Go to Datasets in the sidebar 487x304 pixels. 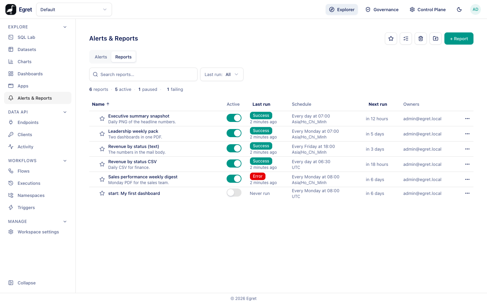[x=38, y=49]
